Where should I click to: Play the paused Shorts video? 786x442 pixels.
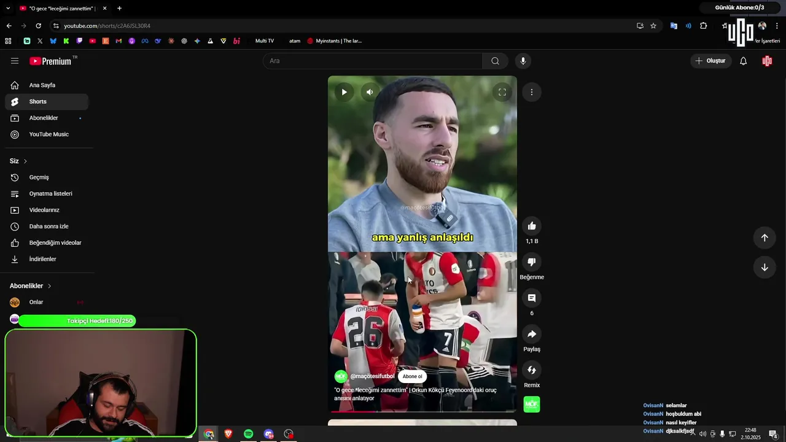[x=344, y=92]
